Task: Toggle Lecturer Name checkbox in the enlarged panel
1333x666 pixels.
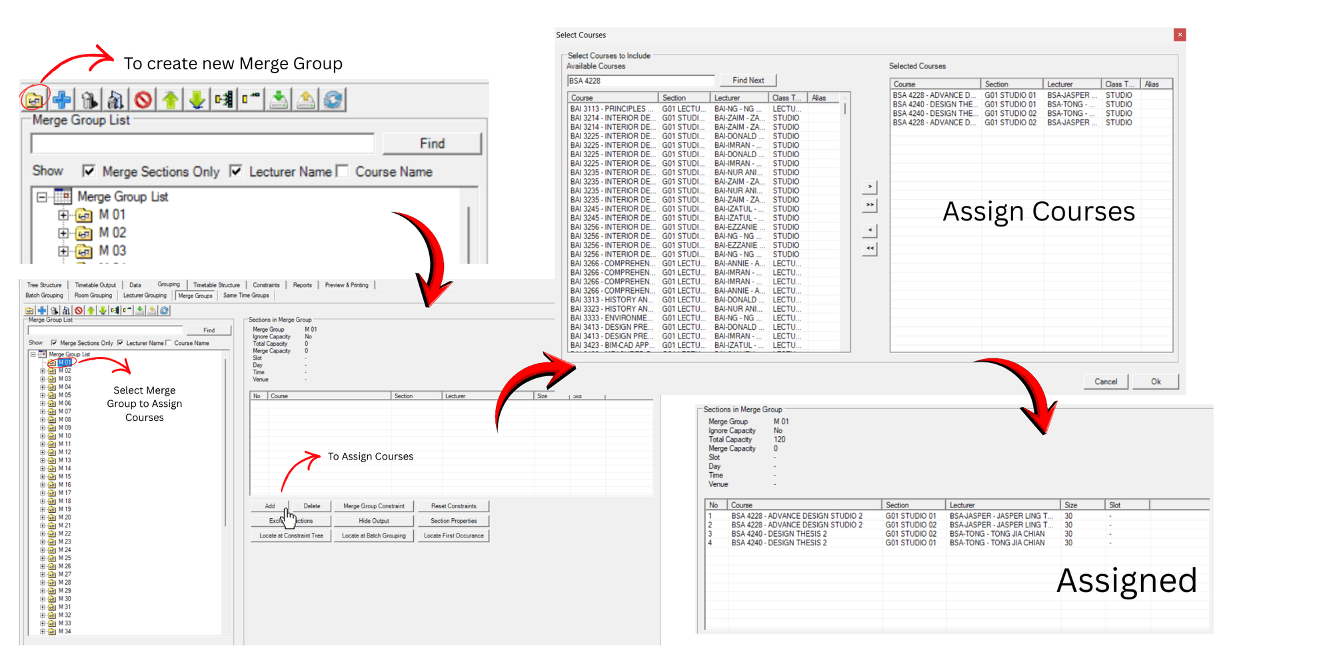Action: click(x=235, y=171)
